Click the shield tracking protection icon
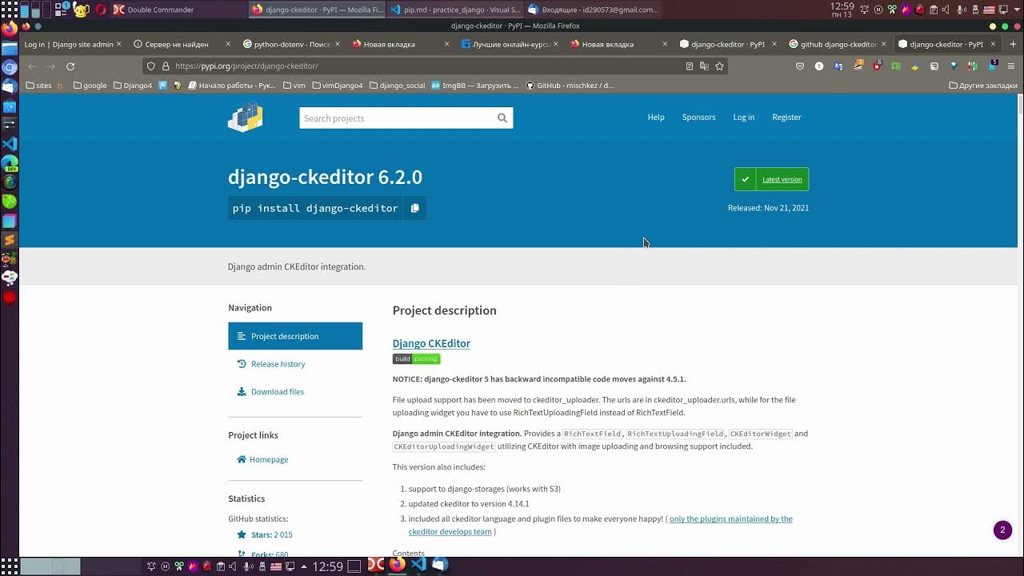 [x=152, y=66]
